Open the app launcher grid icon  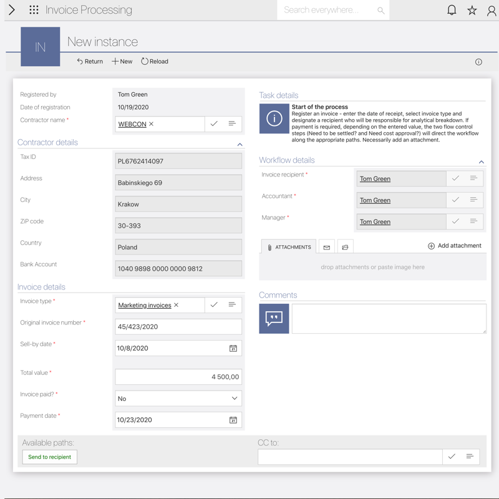click(x=34, y=10)
